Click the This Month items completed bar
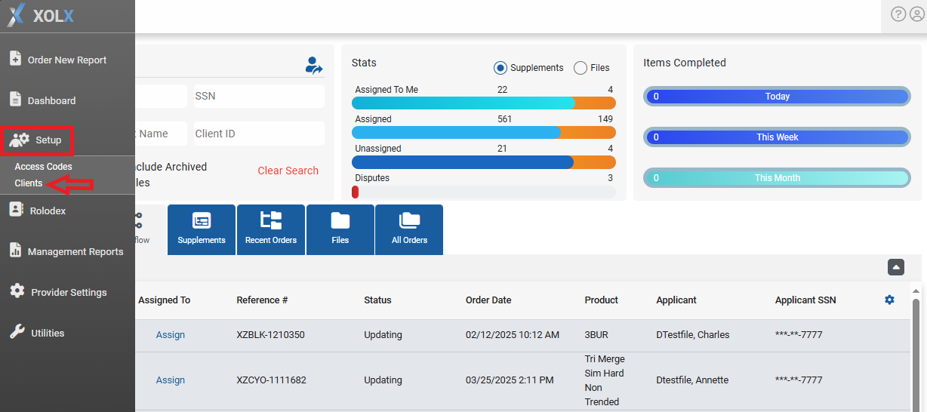 click(778, 178)
